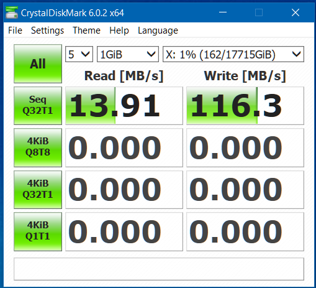Close the CrystalDiskMark window
316x288 pixels.
pos(296,12)
